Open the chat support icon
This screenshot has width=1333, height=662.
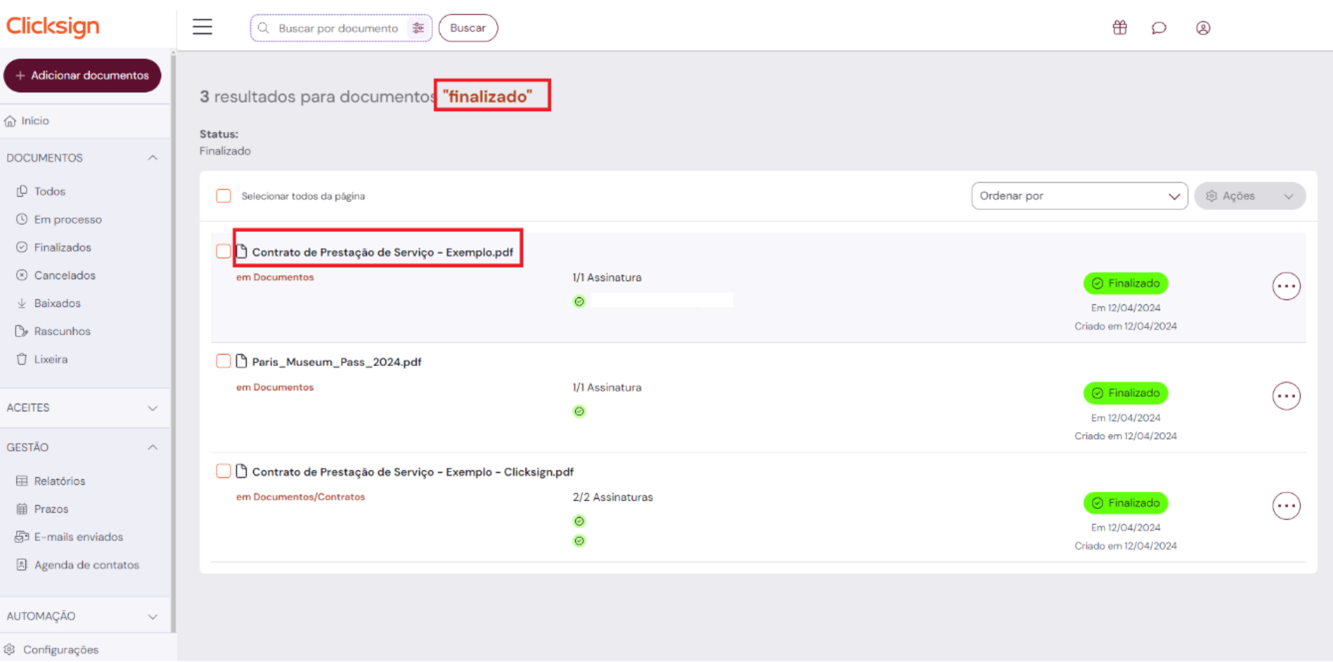point(1159,28)
